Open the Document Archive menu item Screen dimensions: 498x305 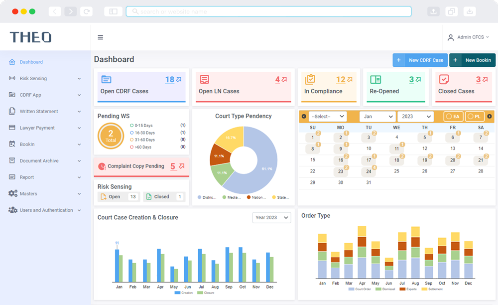pyautogui.click(x=45, y=161)
